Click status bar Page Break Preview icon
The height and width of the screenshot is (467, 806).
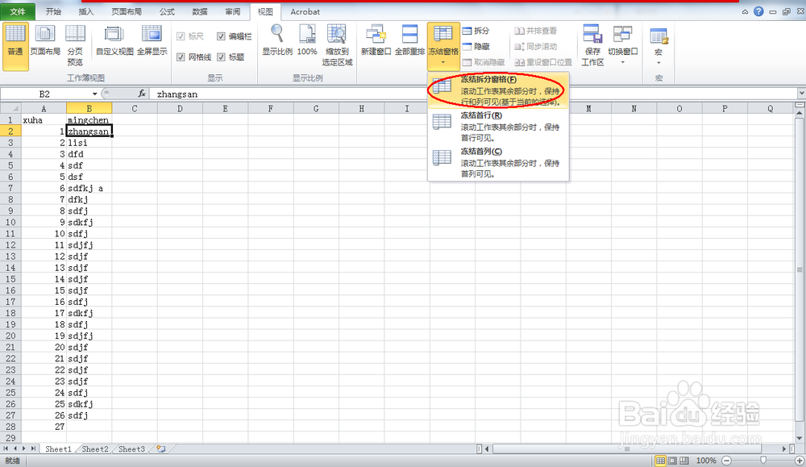tap(684, 461)
